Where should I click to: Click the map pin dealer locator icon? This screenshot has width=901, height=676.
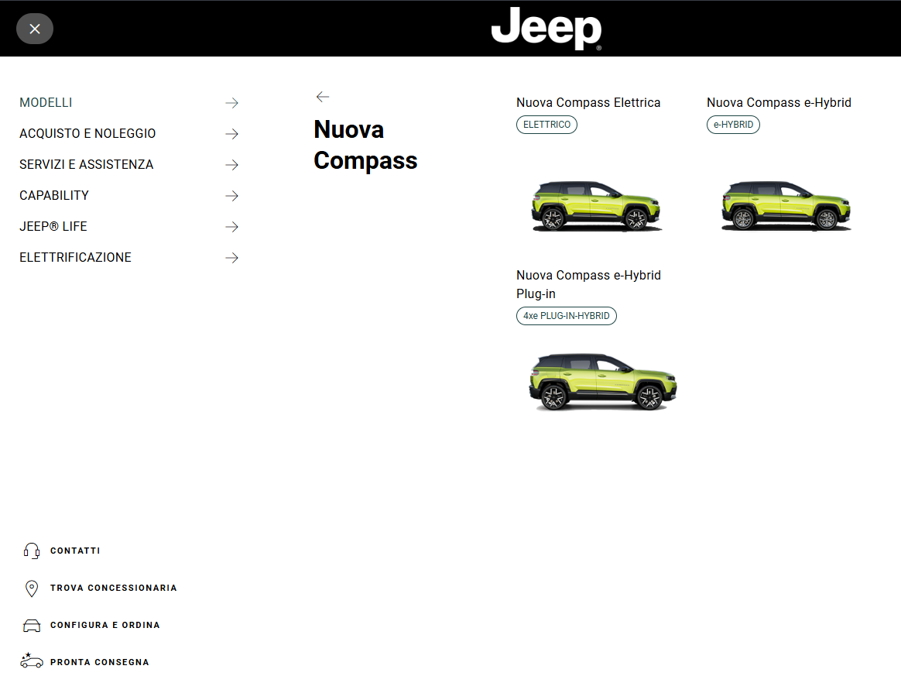coord(32,588)
